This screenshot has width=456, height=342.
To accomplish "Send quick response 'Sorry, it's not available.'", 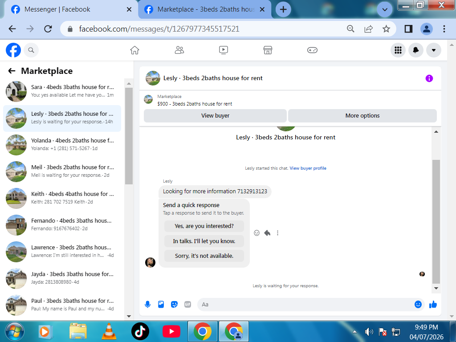I will click(204, 256).
